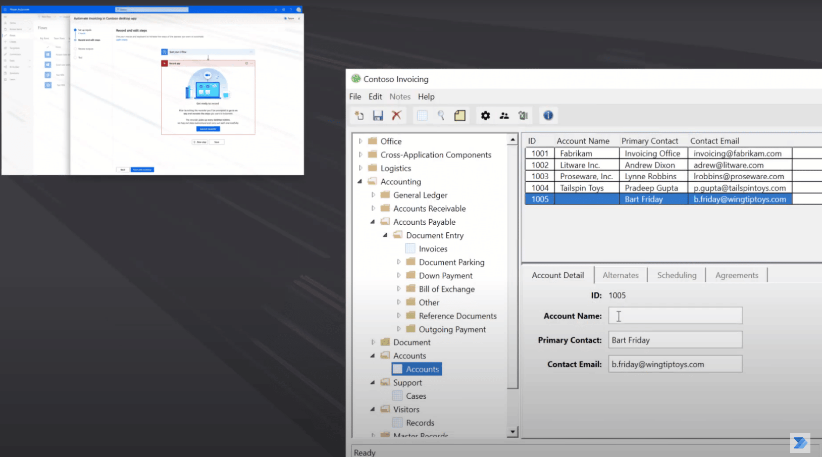The height and width of the screenshot is (457, 822).
Task: Click the Account Name input field
Action: pyautogui.click(x=675, y=316)
